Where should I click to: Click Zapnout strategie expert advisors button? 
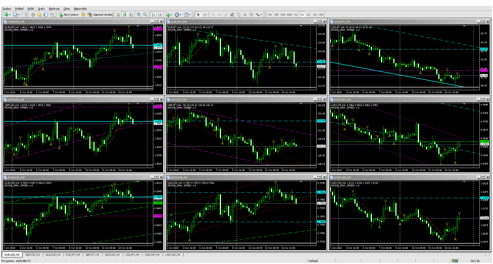pos(100,15)
